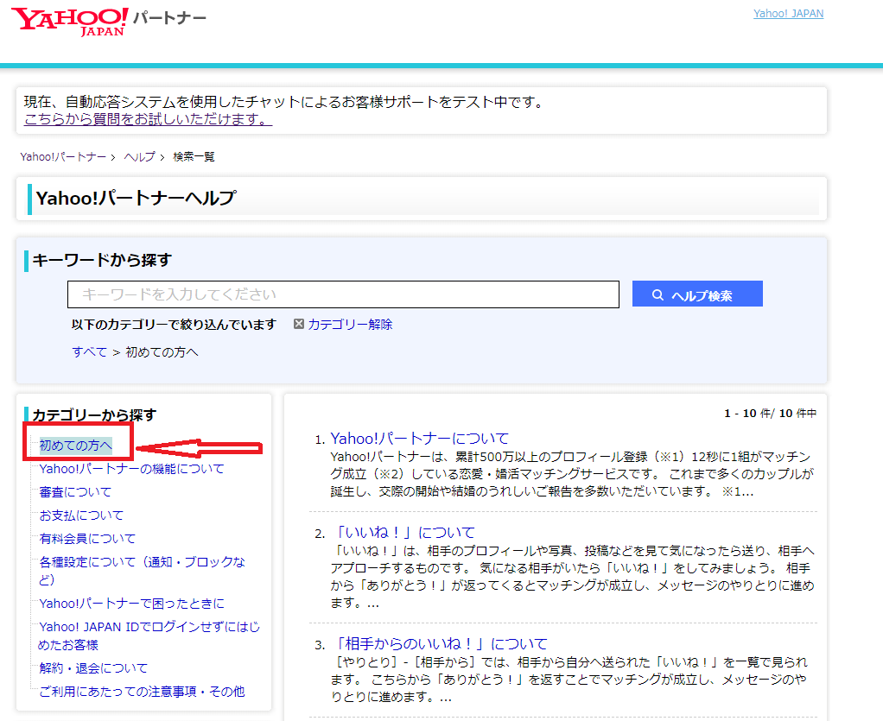Screen dimensions: 883x721
Task: Open the Yahoo!パートナーで困ったときに category
Action: click(x=131, y=604)
